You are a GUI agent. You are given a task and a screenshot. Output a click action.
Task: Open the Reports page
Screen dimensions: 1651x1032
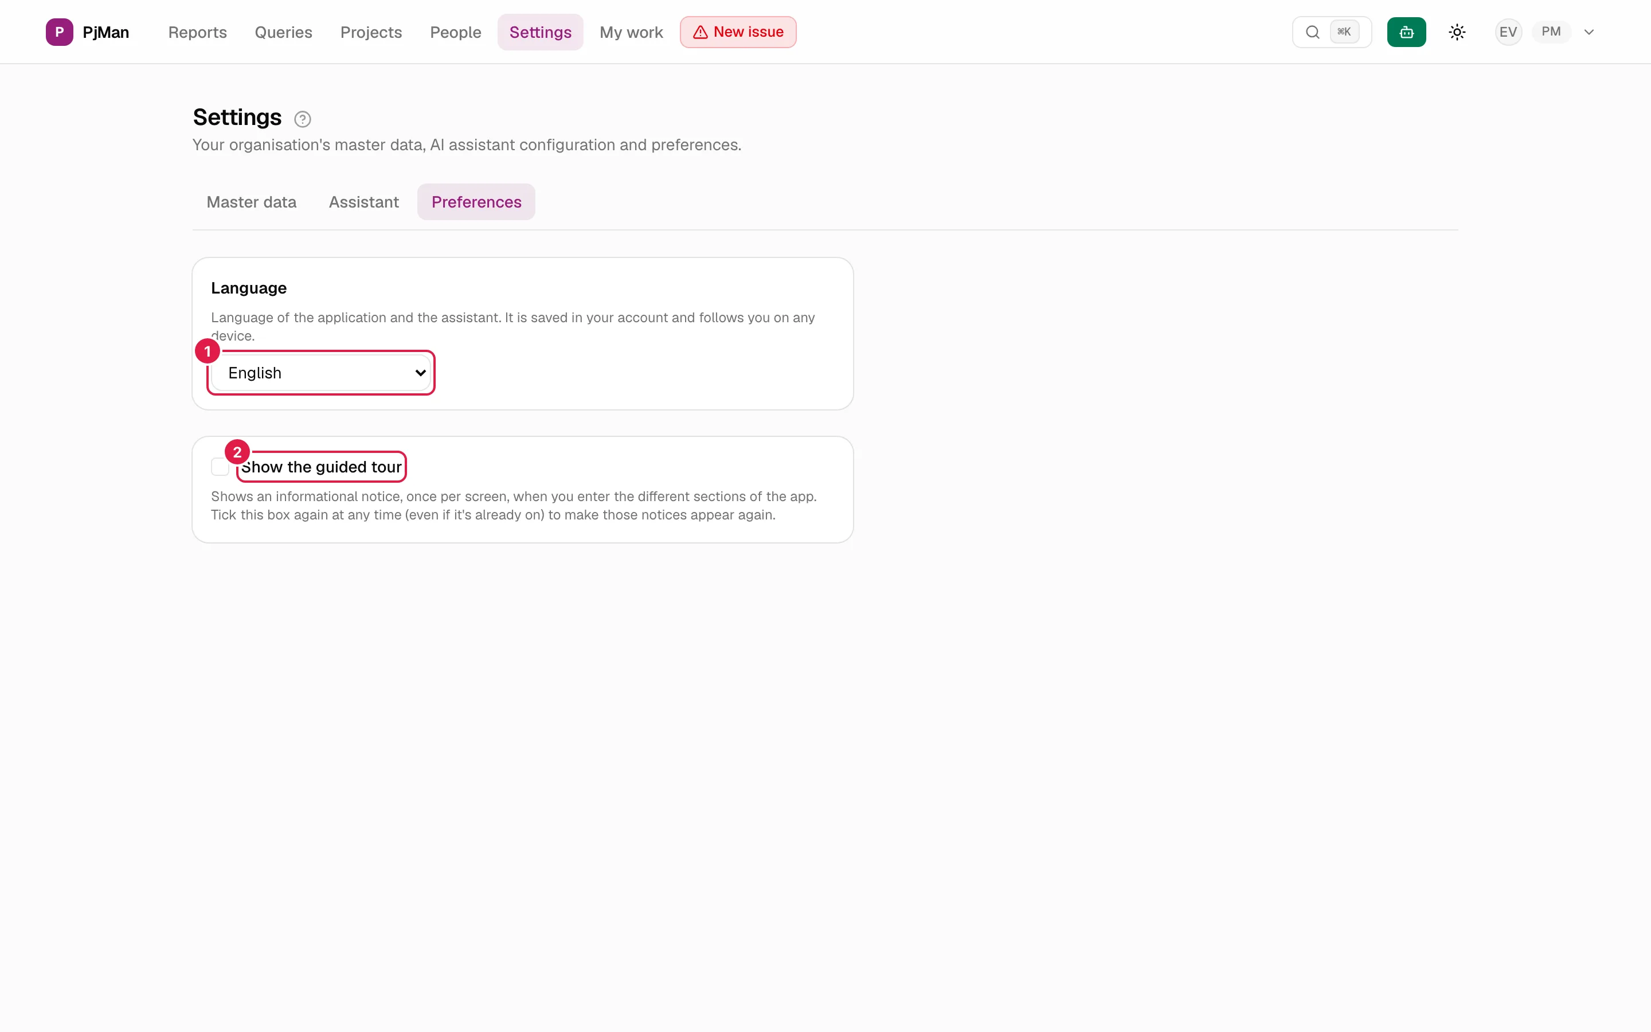pos(197,32)
